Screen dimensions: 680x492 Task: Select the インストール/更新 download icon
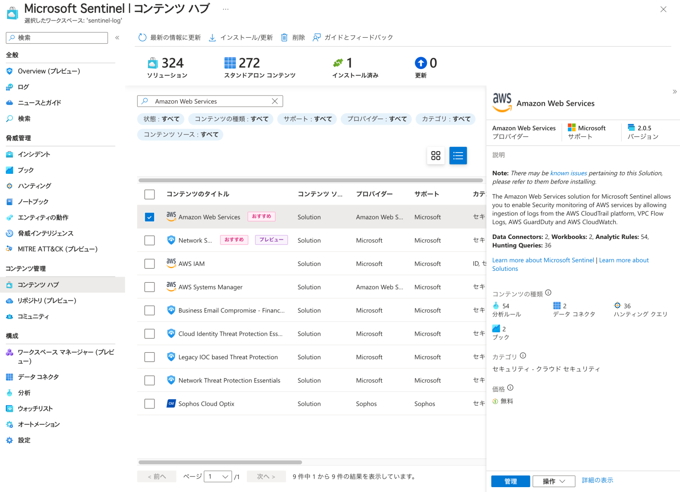(212, 37)
